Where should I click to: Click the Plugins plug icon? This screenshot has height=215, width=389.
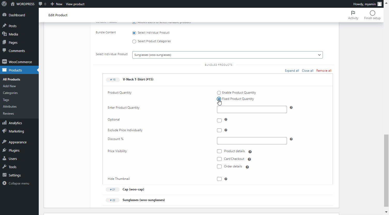tap(4, 150)
